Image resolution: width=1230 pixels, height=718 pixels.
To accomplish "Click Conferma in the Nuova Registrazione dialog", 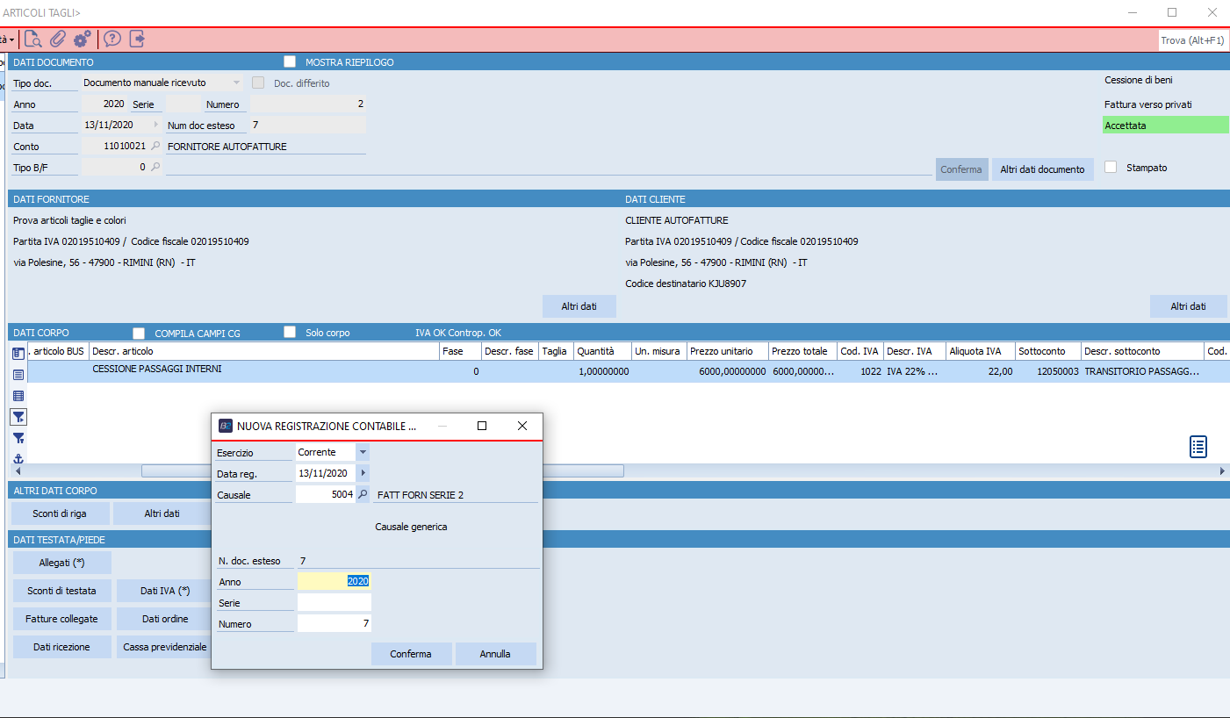I will point(411,654).
